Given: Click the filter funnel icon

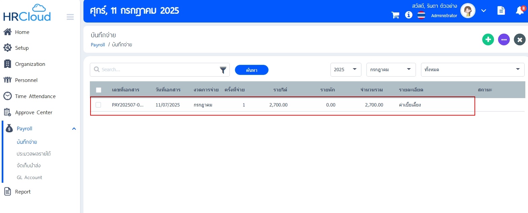Looking at the screenshot, I should tap(223, 70).
